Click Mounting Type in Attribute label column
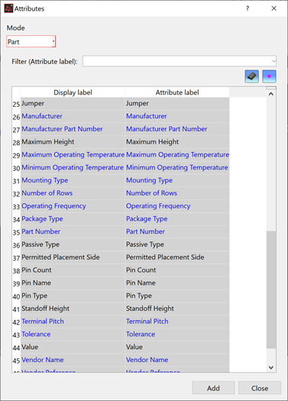 [177, 180]
